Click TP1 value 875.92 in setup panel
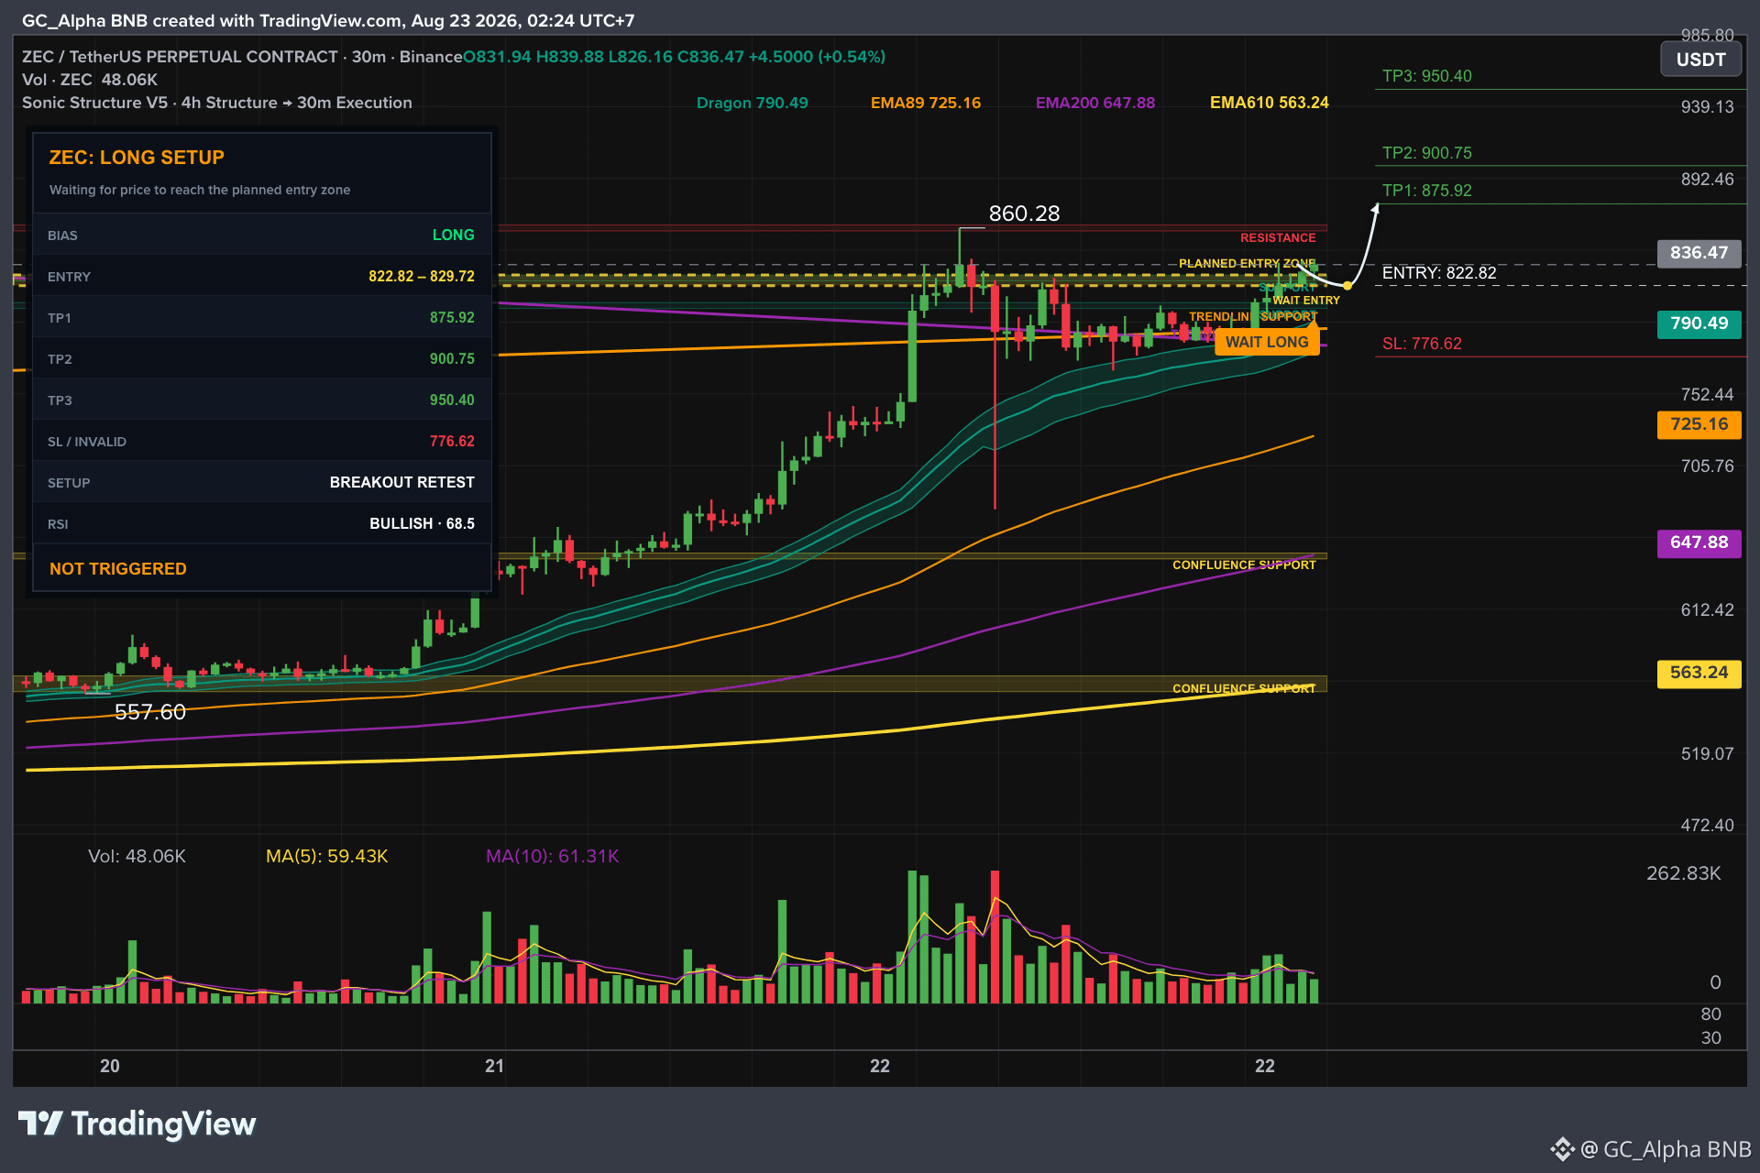The height and width of the screenshot is (1173, 1760). tap(452, 318)
